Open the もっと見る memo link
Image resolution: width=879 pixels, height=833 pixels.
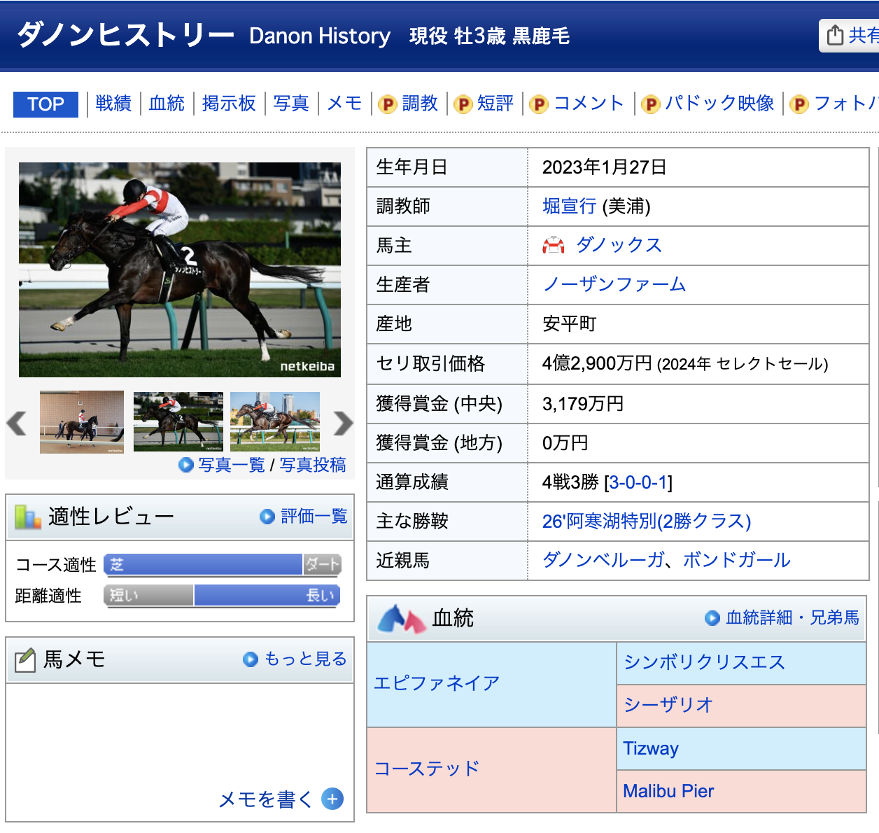coord(305,659)
